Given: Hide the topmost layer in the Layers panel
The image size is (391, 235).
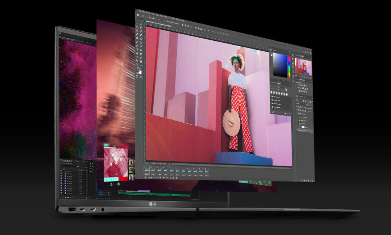Looking at the screenshot, I should (x=297, y=113).
